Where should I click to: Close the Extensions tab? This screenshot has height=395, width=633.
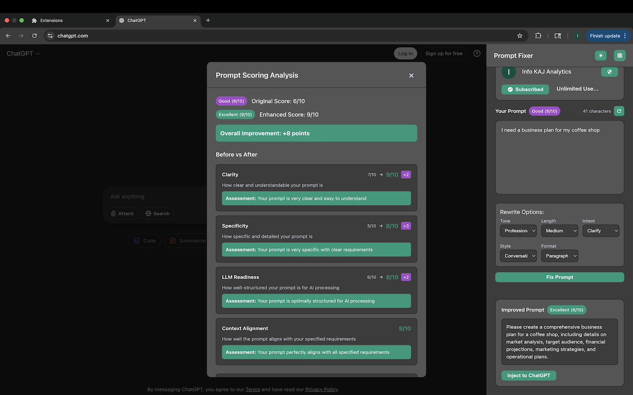coord(108,20)
